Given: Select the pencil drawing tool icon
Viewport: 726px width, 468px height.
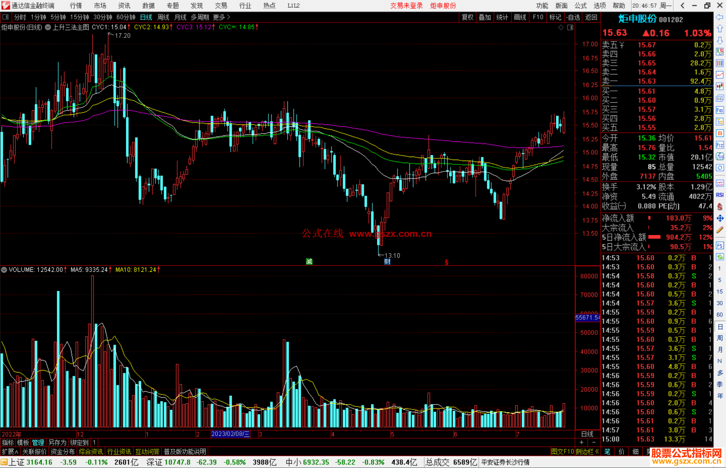Looking at the screenshot, I should coord(720,230).
